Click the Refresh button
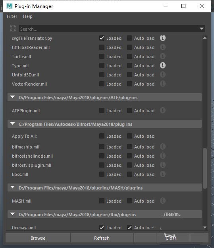 [x=102, y=238]
